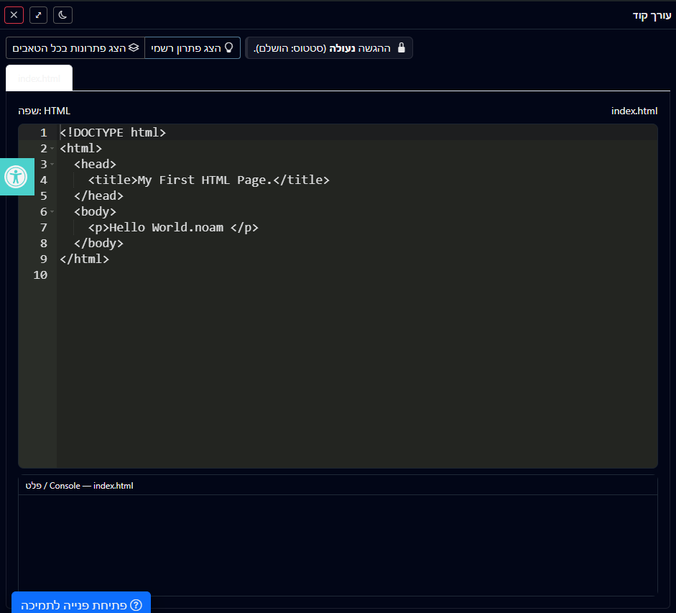This screenshot has width=676, height=613.
Task: Expand the editor to fullscreen
Action: tap(38, 15)
